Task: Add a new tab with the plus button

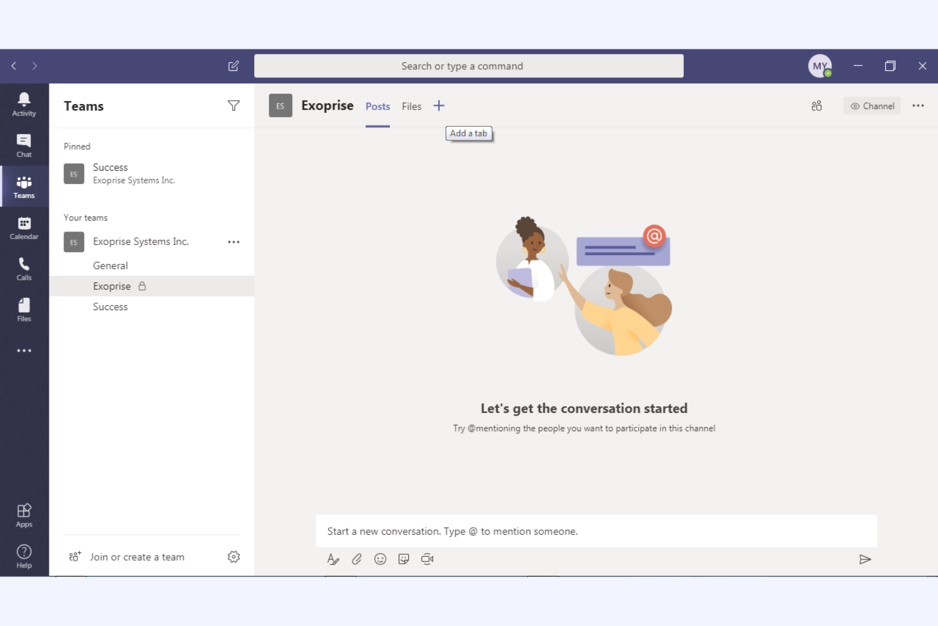Action: (439, 105)
